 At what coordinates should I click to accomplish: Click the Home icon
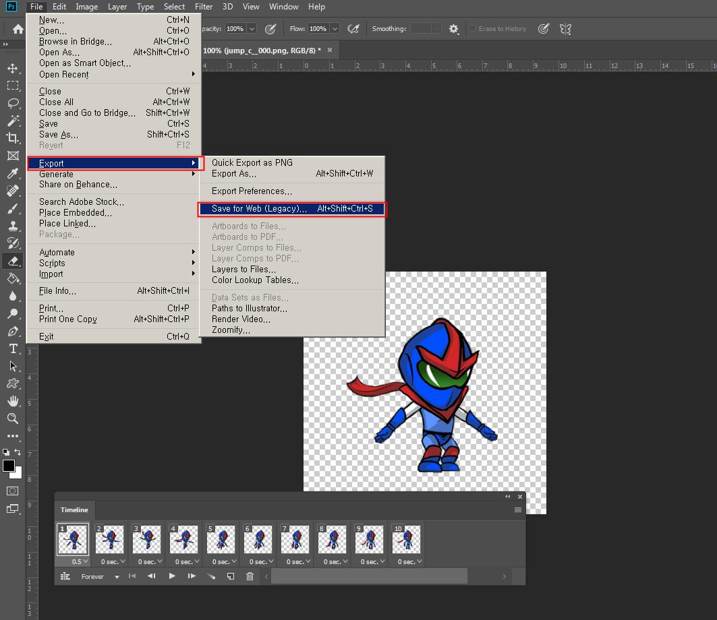click(x=18, y=29)
